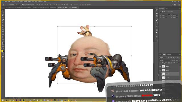Select the Rectangular Marquee tool

click(3, 12)
